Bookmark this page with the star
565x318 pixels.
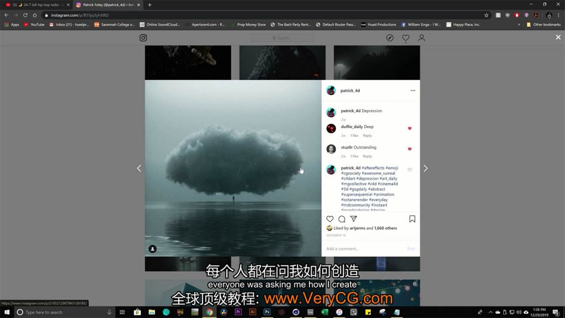pos(487,15)
